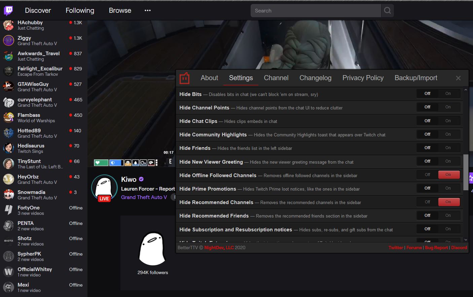
Task: Open Flambass channel avatar
Action: coord(8,118)
